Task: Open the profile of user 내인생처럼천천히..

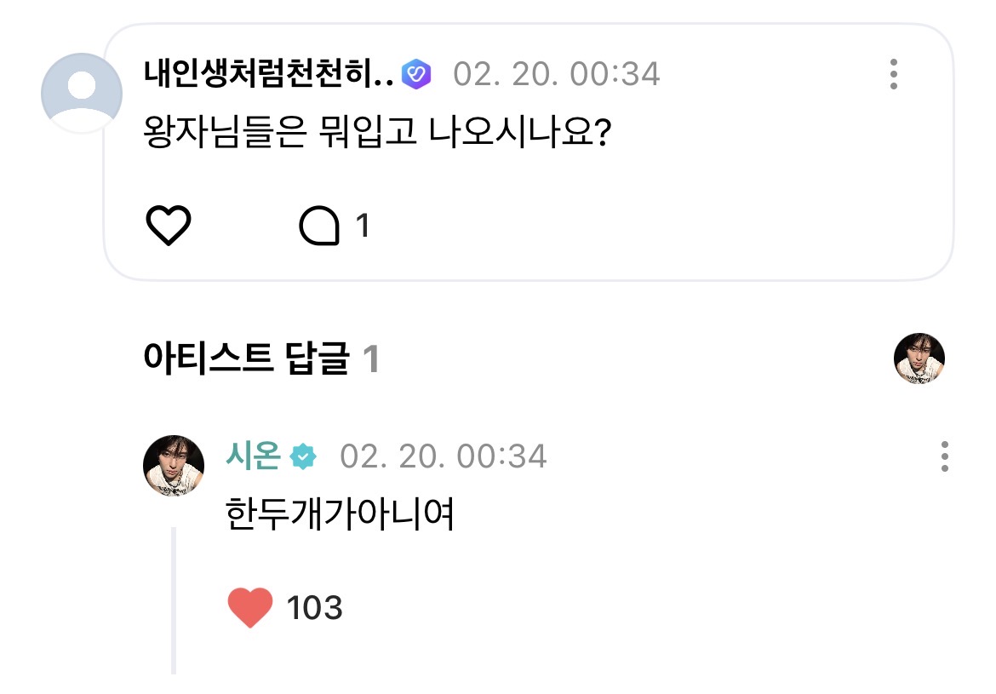Action: click(269, 74)
